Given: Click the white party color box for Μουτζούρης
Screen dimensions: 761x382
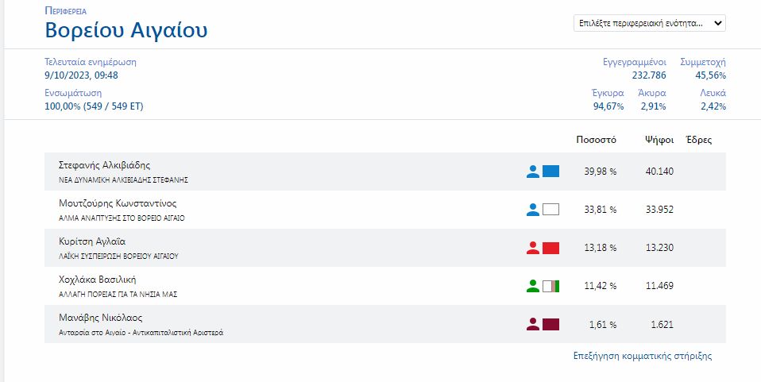Looking at the screenshot, I should point(550,210).
